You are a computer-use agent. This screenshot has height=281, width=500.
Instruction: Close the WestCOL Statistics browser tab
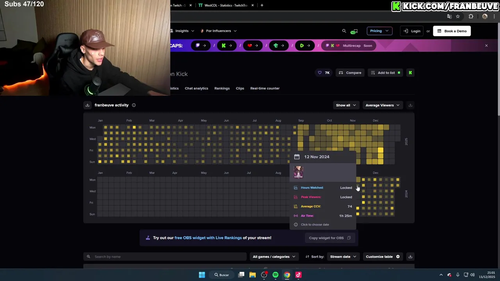[x=253, y=5]
